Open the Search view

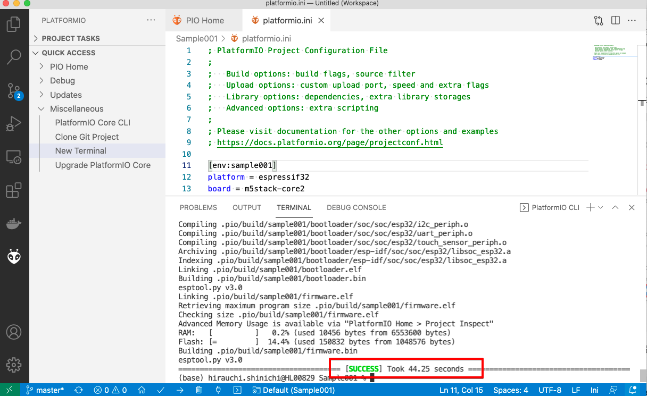tap(14, 56)
